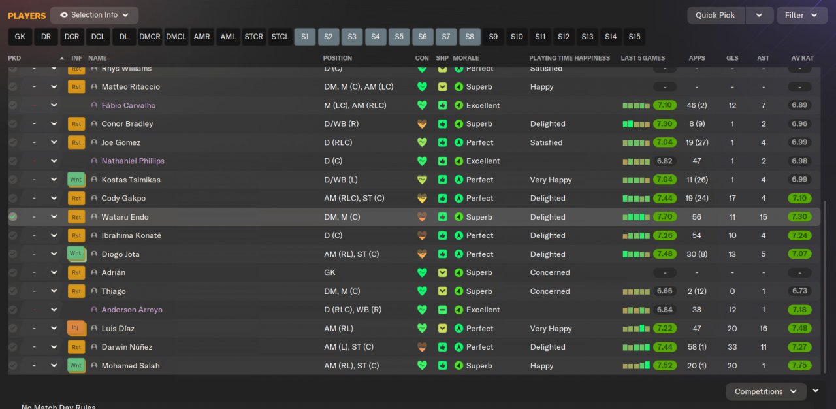Sort by the AV RAT column

pos(802,58)
